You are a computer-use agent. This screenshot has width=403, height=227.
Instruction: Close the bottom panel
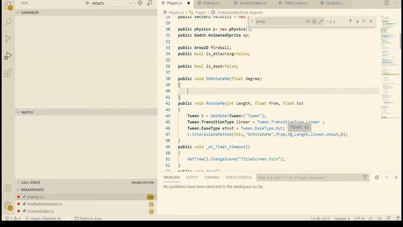pos(396,177)
